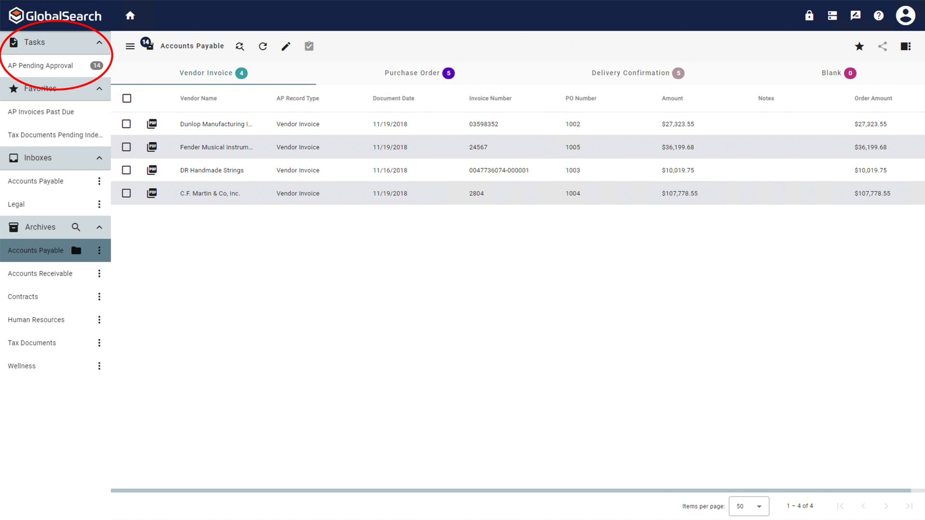Image resolution: width=925 pixels, height=520 pixels.
Task: Open the feedback chat icon
Action: pyautogui.click(x=855, y=15)
